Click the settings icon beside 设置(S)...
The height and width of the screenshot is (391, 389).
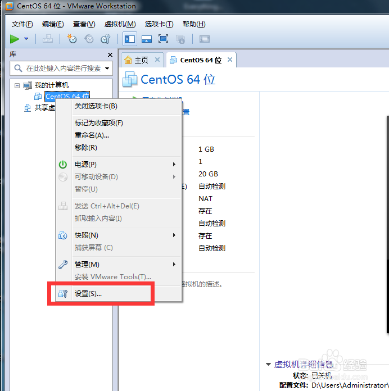[x=63, y=293]
